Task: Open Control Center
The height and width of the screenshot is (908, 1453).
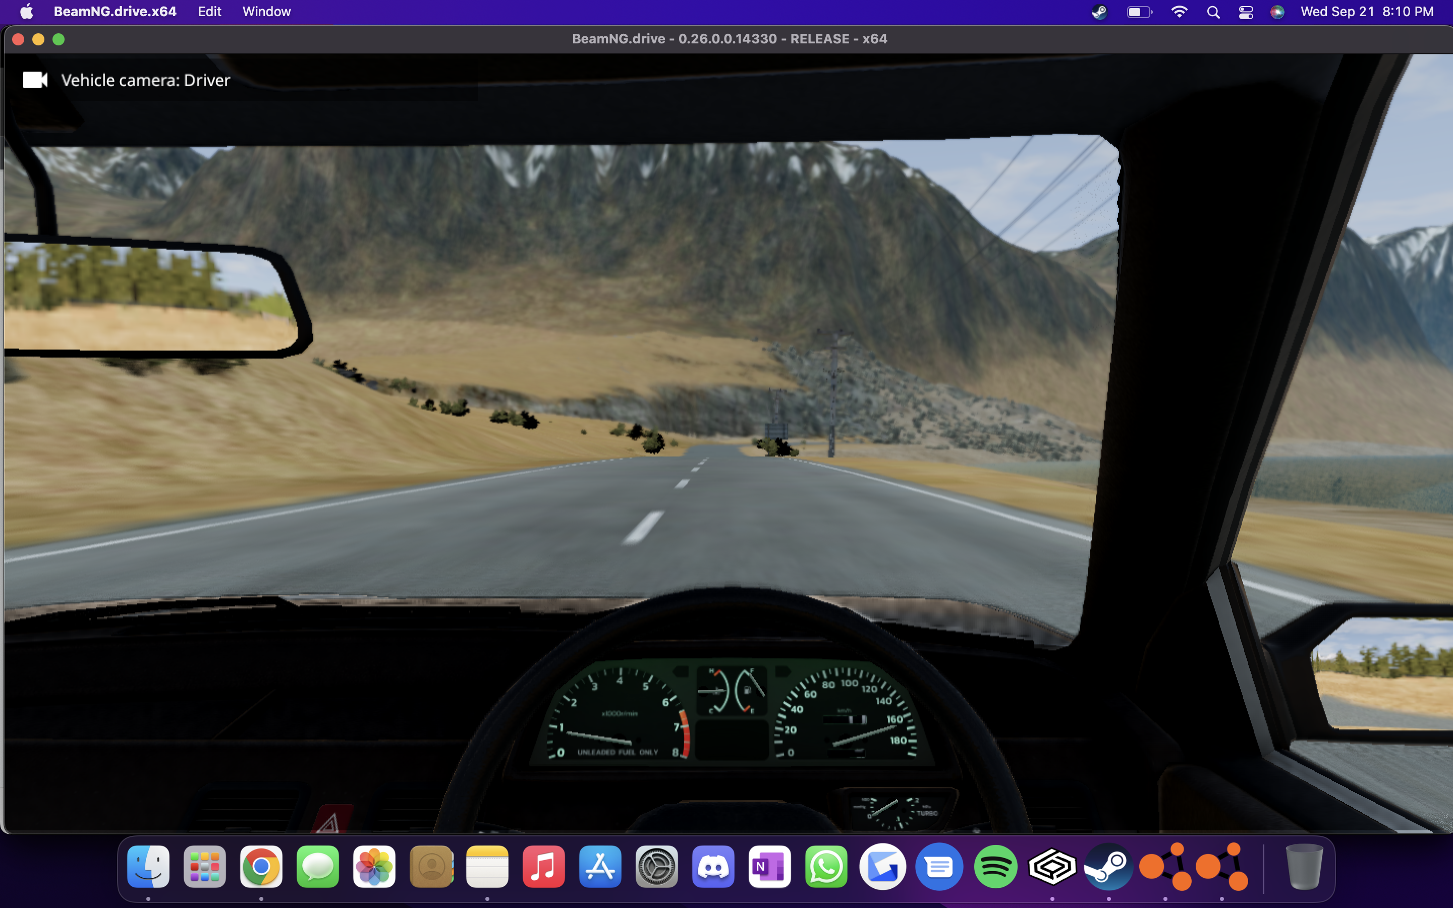Action: (1246, 12)
